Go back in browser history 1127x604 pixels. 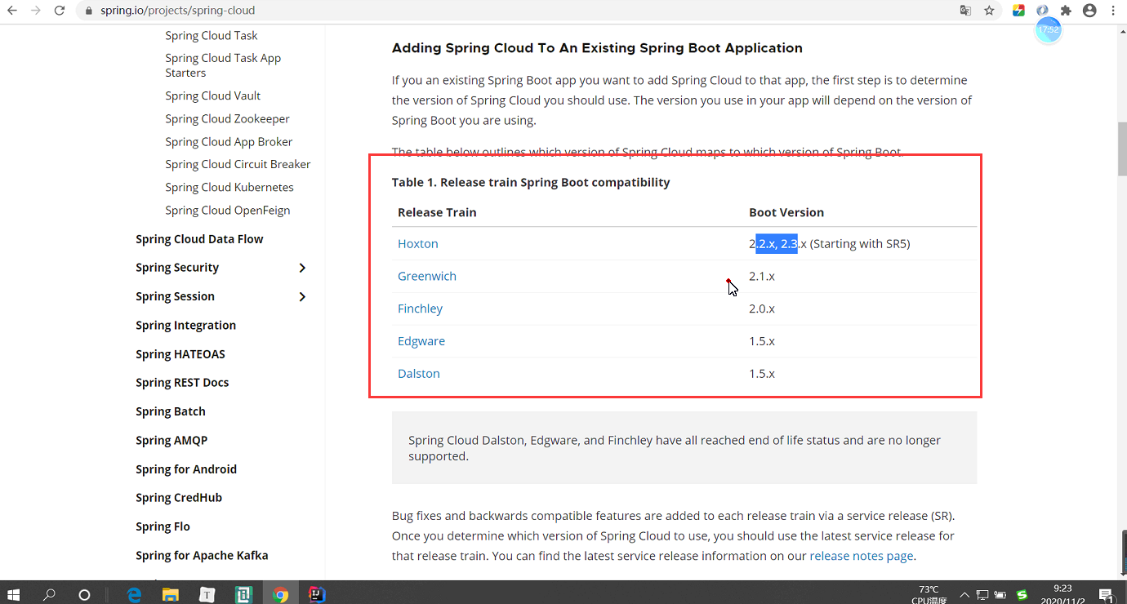pyautogui.click(x=12, y=11)
